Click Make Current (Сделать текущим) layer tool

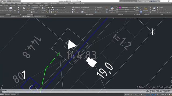click(x=60, y=10)
